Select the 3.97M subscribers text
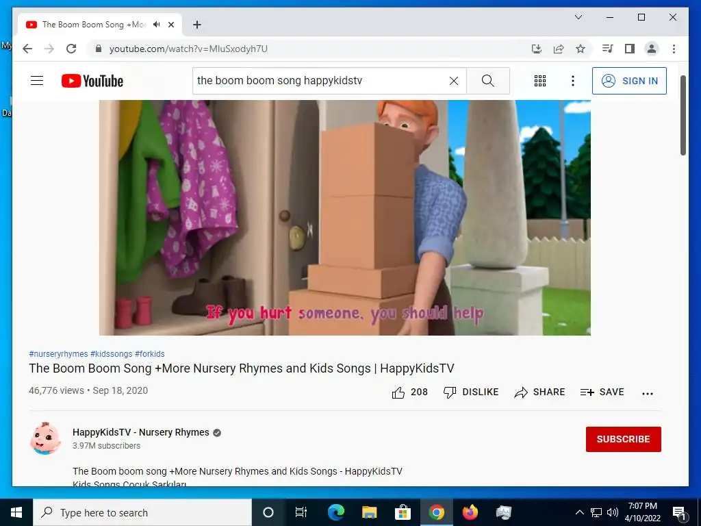This screenshot has width=701, height=526. [x=106, y=446]
